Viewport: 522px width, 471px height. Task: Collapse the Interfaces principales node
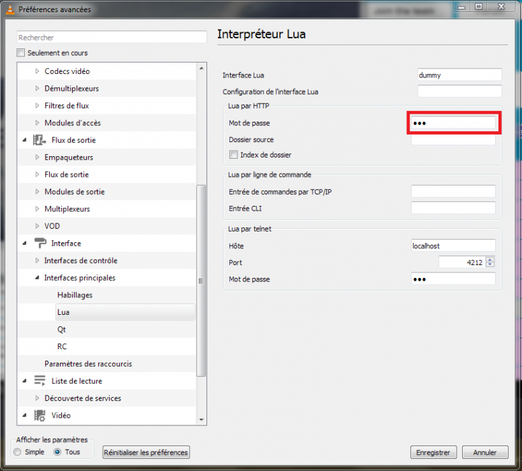[x=37, y=278]
